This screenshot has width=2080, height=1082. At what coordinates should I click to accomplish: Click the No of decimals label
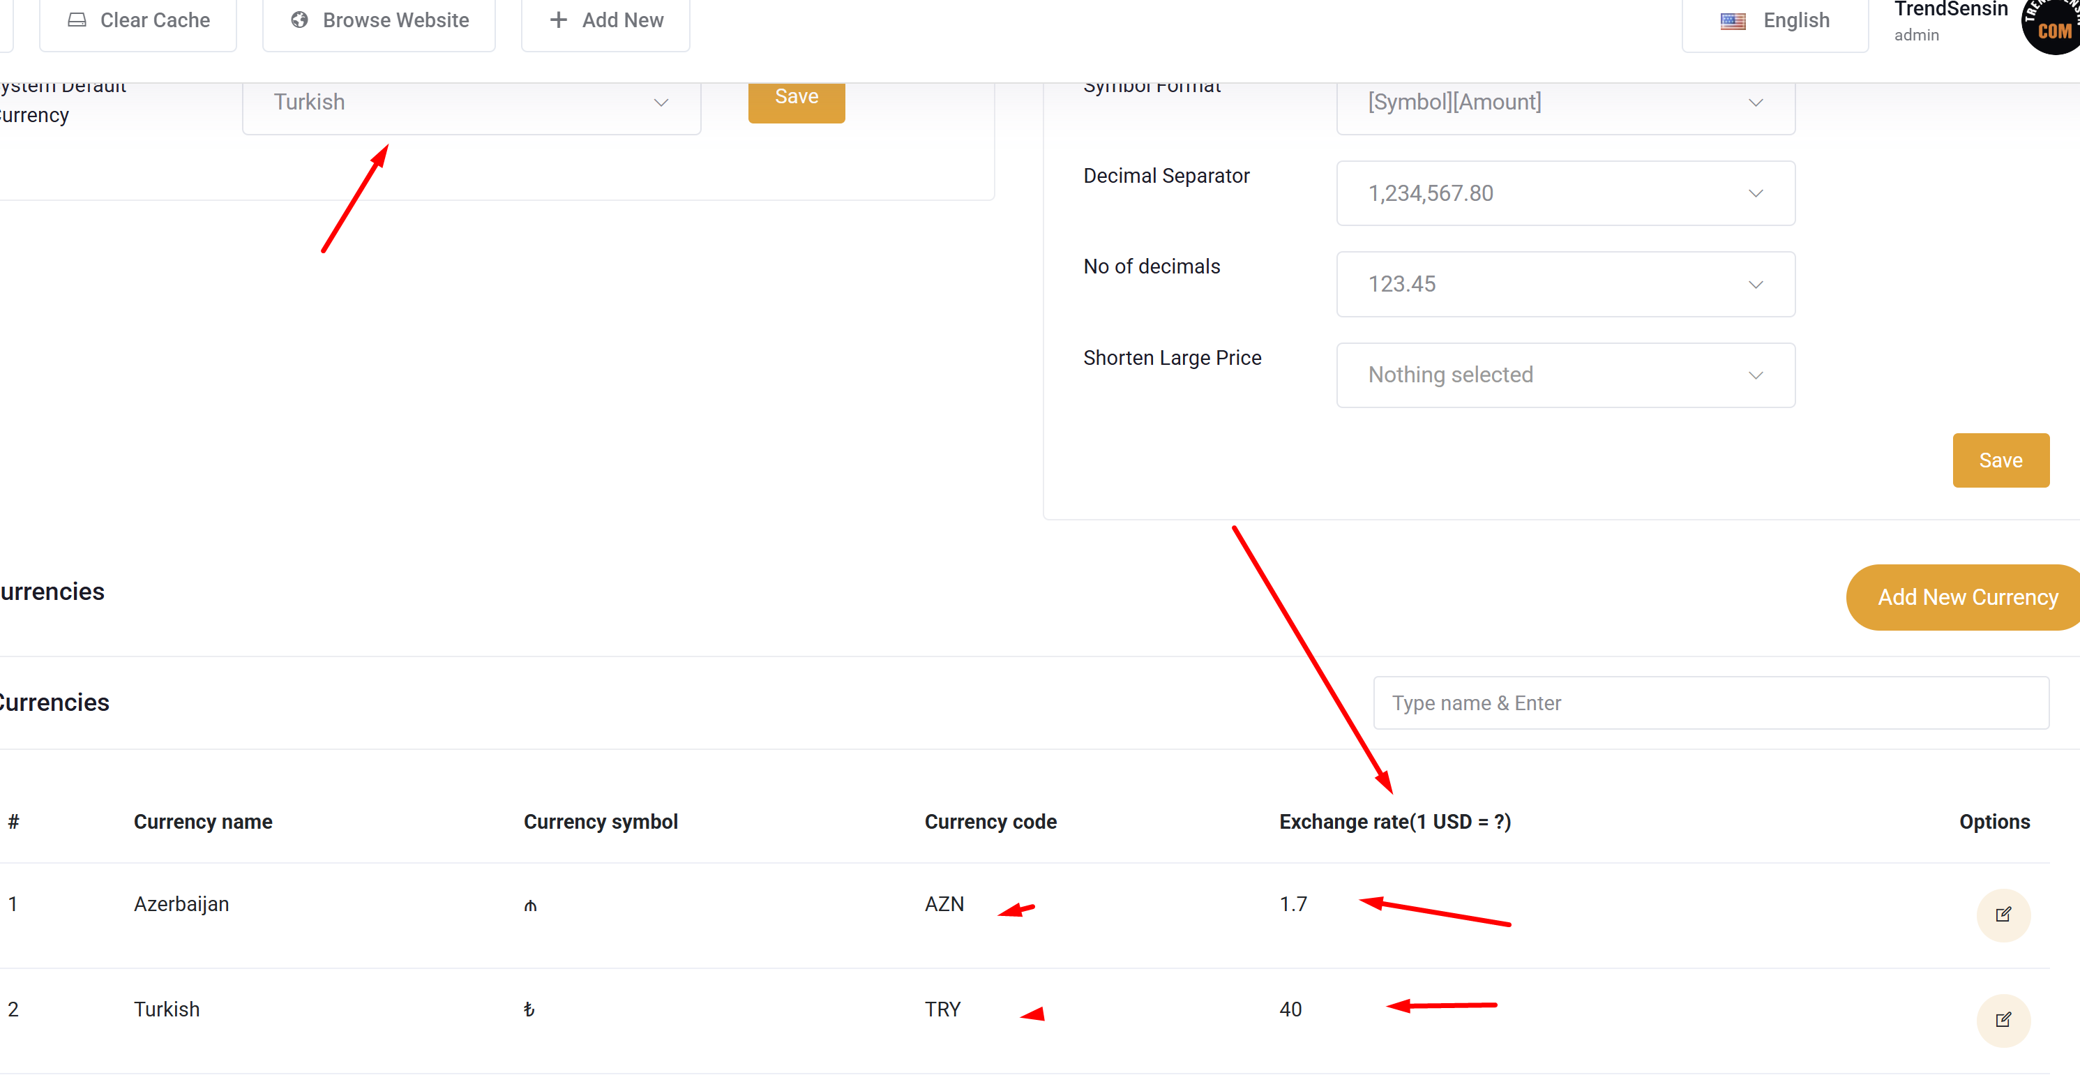point(1152,266)
